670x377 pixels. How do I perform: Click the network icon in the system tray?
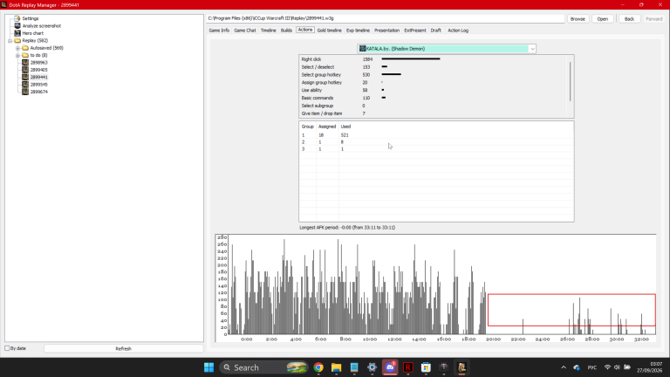(x=607, y=367)
